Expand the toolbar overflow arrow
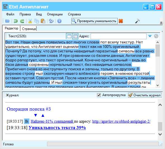The image size is (165, 149). click(x=161, y=23)
